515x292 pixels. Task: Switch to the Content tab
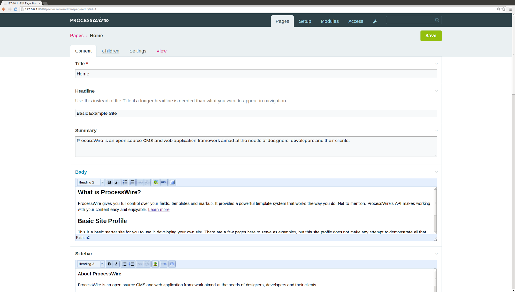tap(83, 51)
